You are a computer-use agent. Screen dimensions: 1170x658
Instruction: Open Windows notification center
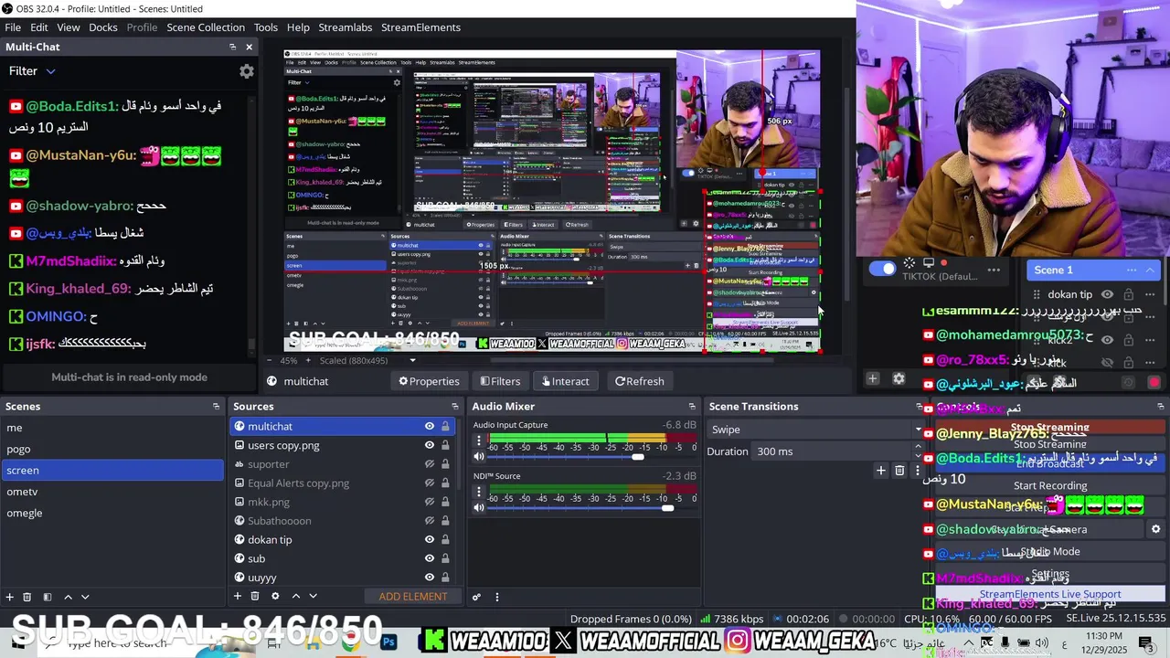[1147, 642]
